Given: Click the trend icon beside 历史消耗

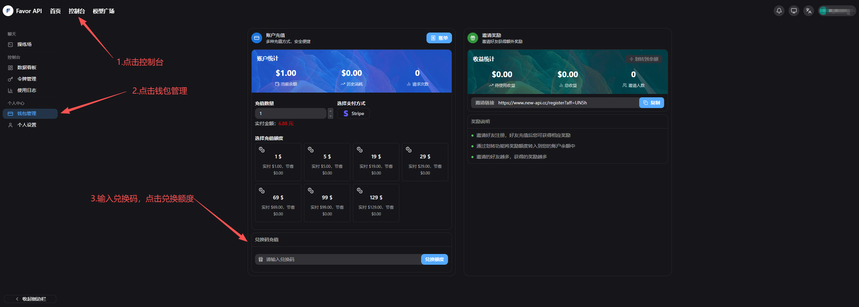Looking at the screenshot, I should 343,84.
